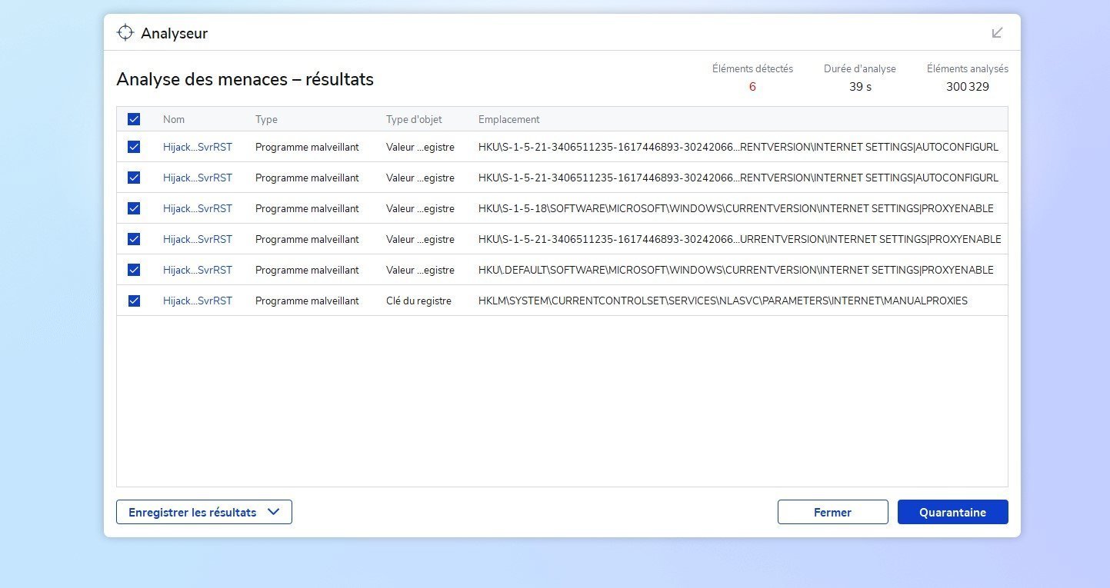Click the Quarantaine button
1110x588 pixels.
[x=952, y=512]
